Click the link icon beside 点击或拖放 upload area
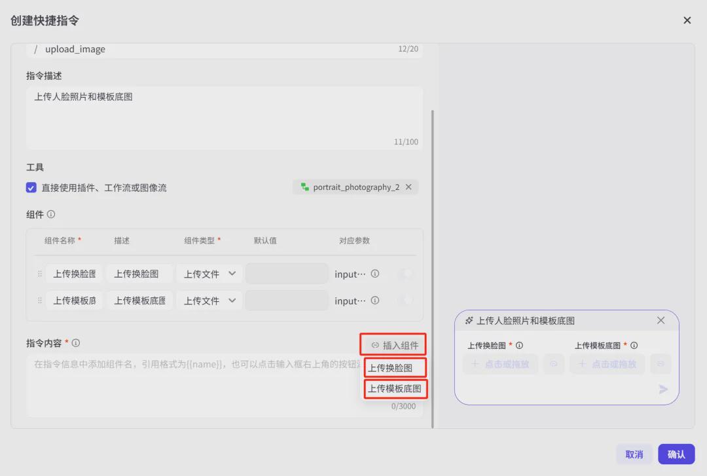This screenshot has height=476, width=707. [554, 364]
